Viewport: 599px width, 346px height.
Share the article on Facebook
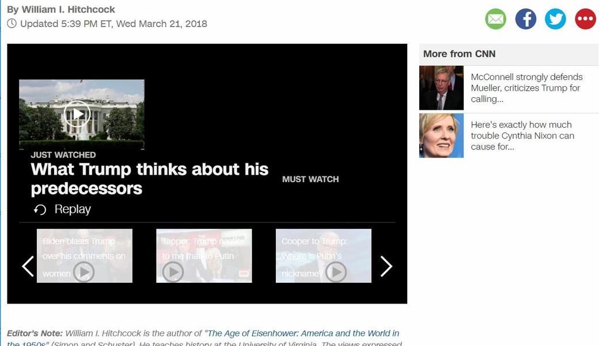(x=525, y=18)
